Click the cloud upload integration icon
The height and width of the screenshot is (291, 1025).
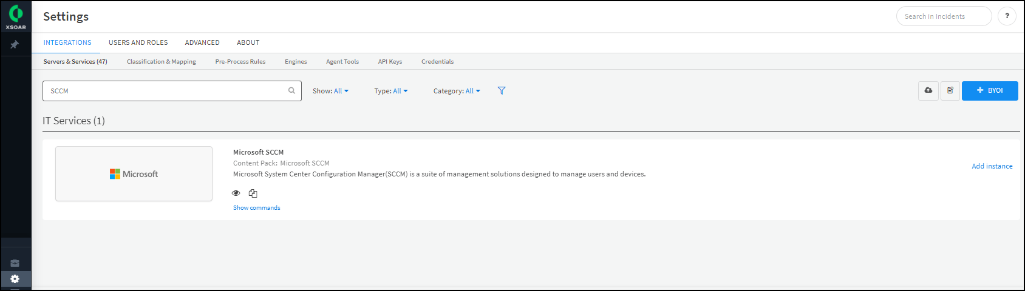[928, 90]
